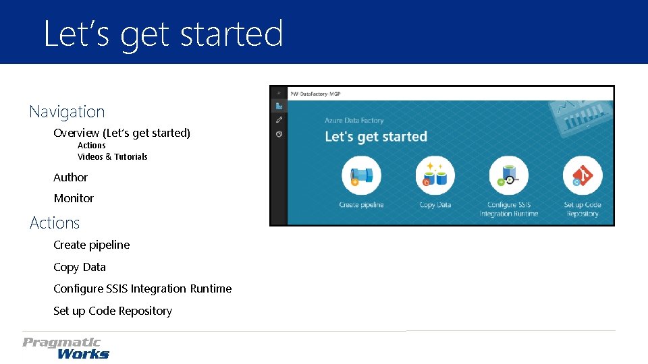Click the "Actions" sub-bullet under Overview

tap(91, 146)
